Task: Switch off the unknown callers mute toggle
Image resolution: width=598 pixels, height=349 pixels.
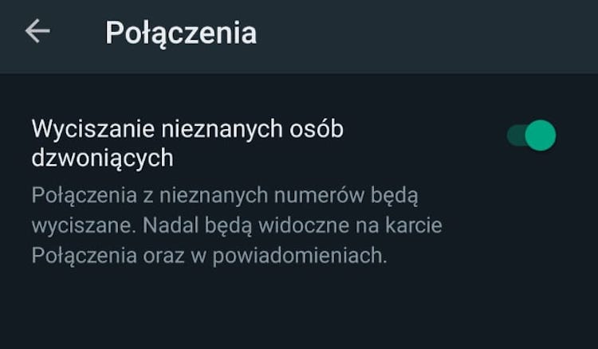Action: (531, 135)
